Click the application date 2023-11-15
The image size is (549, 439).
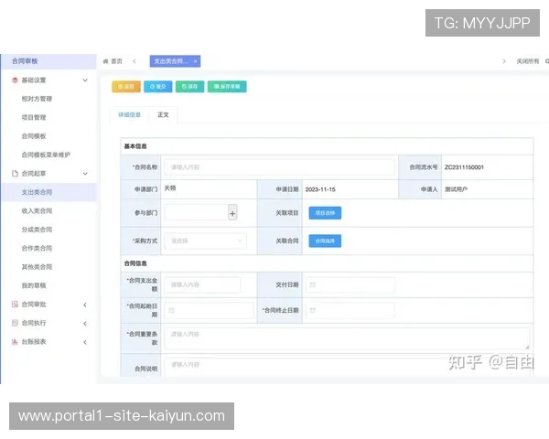pos(320,189)
